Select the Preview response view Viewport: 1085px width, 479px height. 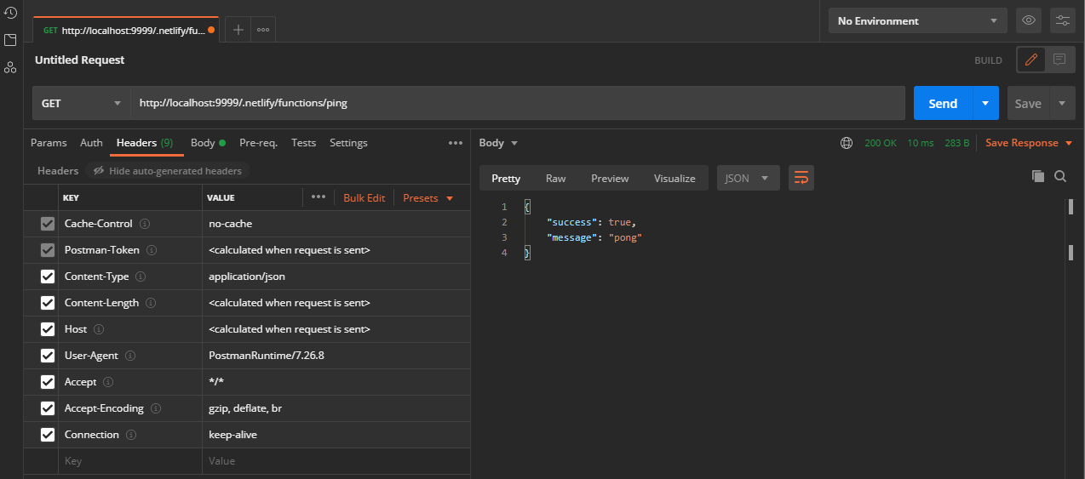click(x=610, y=178)
